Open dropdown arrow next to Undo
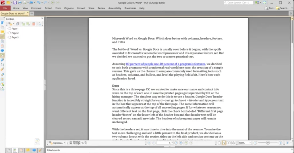Viewport: 294px width, 153px height. coord(42,3)
